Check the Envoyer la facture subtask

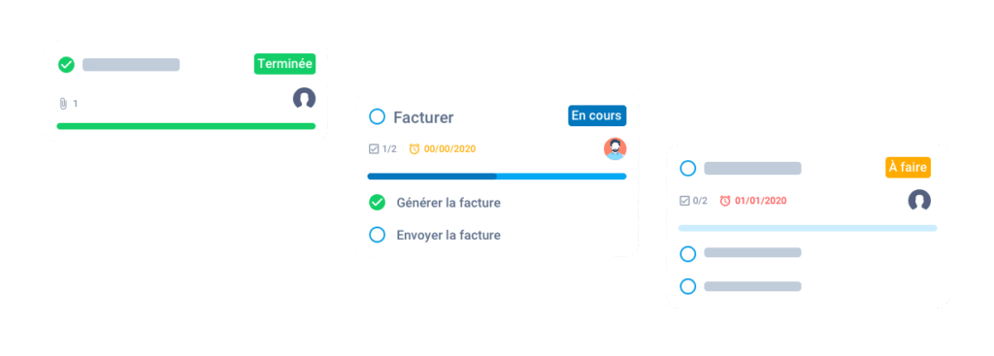pyautogui.click(x=378, y=235)
